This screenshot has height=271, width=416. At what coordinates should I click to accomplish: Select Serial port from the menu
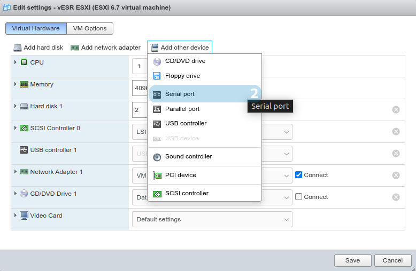(180, 94)
